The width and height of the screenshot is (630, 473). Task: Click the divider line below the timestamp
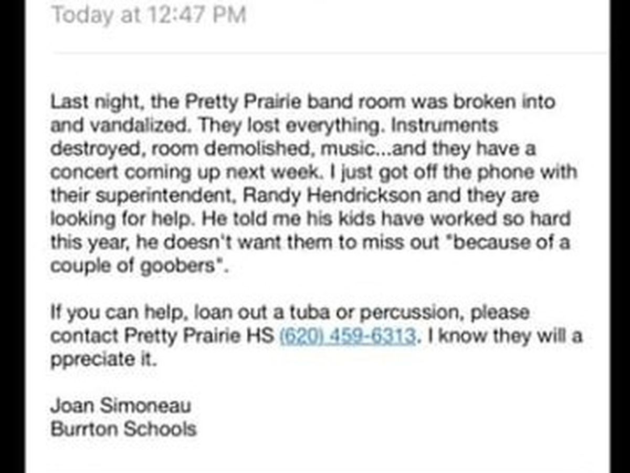coord(330,53)
